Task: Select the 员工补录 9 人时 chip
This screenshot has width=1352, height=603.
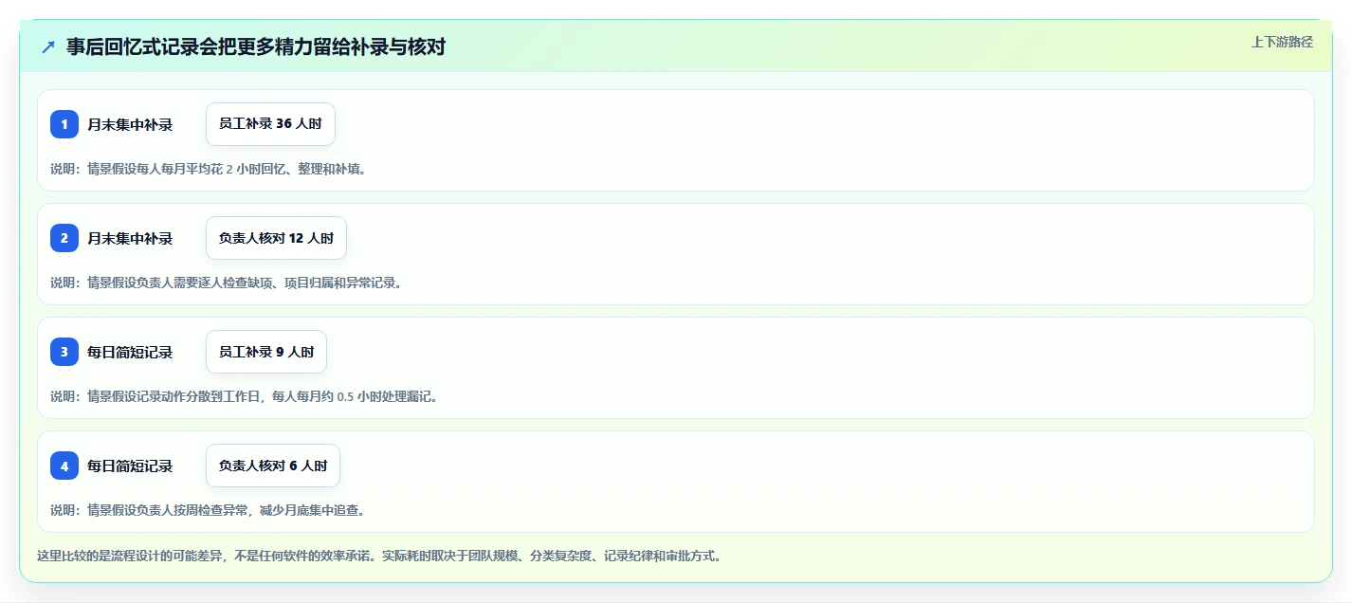Action: (x=266, y=352)
